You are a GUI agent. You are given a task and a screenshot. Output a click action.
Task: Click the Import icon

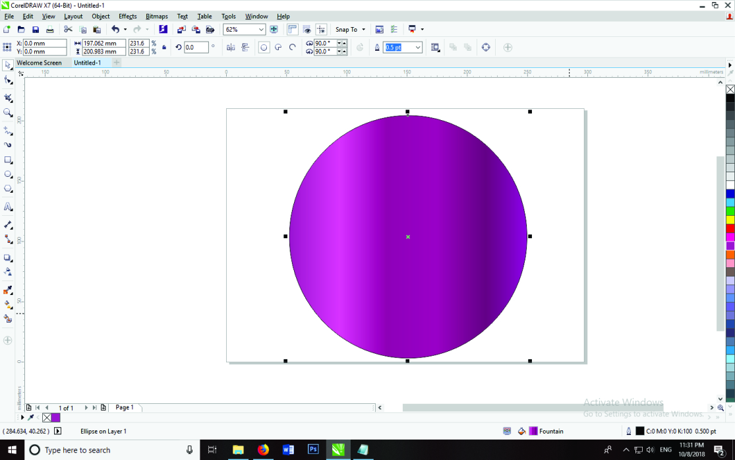click(x=181, y=30)
